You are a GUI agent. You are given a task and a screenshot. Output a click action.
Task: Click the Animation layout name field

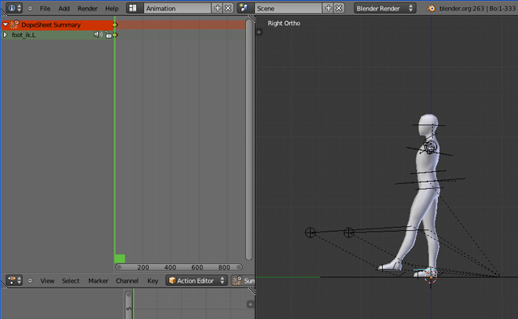[178, 8]
